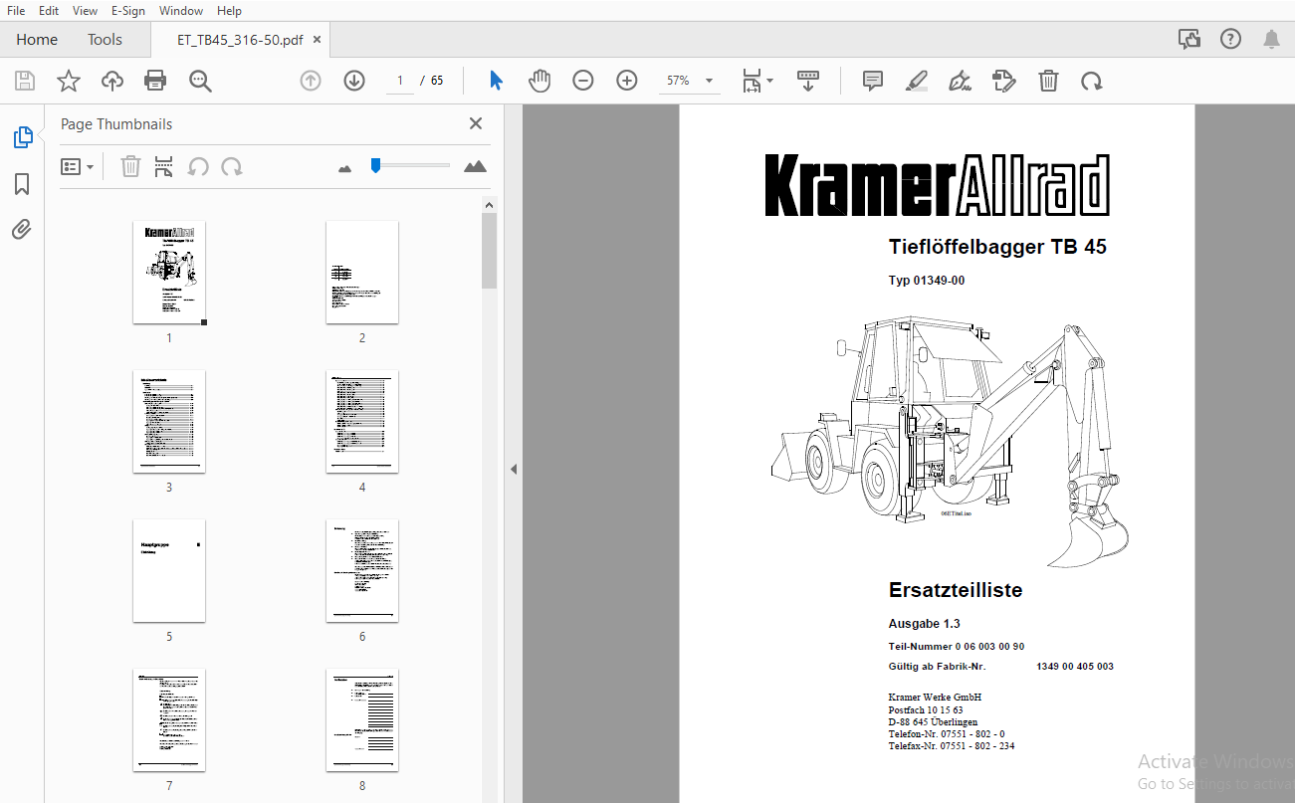Reduce thumbnail size mountain icon

344,168
